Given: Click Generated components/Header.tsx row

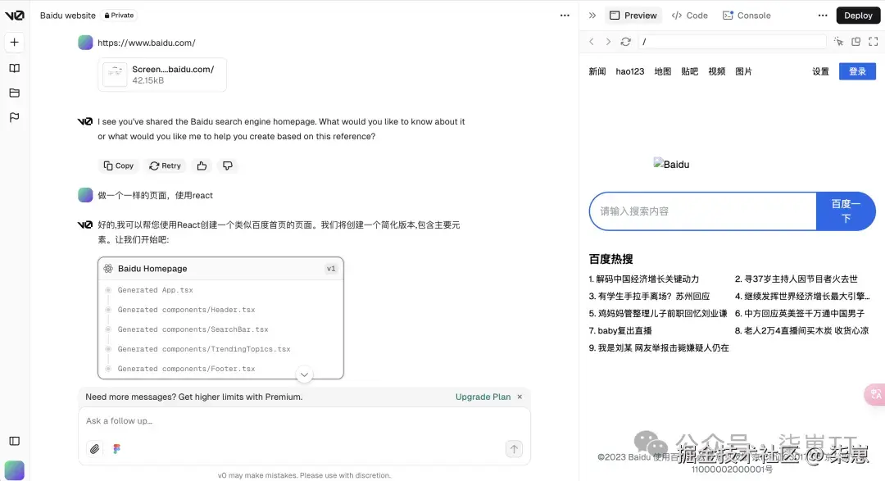Looking at the screenshot, I should 186,310.
